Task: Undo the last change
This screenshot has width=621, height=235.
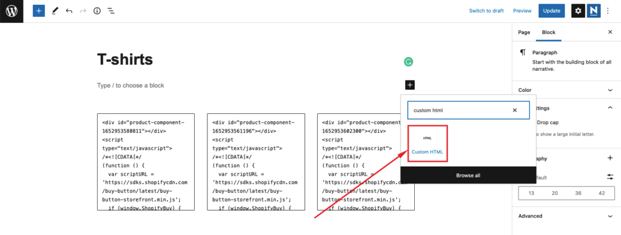Action: pos(69,11)
